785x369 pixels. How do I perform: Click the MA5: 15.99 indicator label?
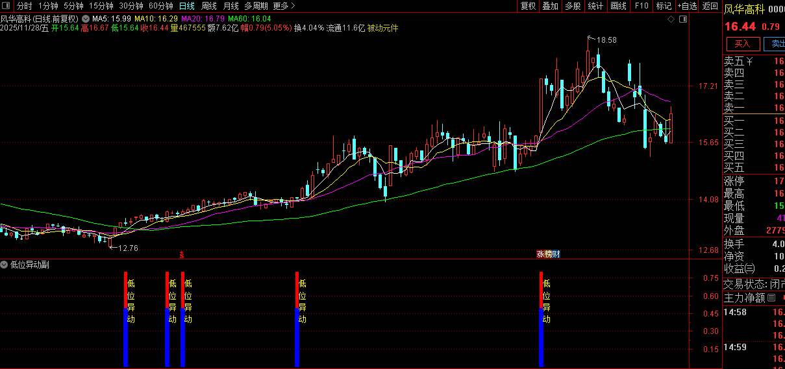pyautogui.click(x=112, y=19)
